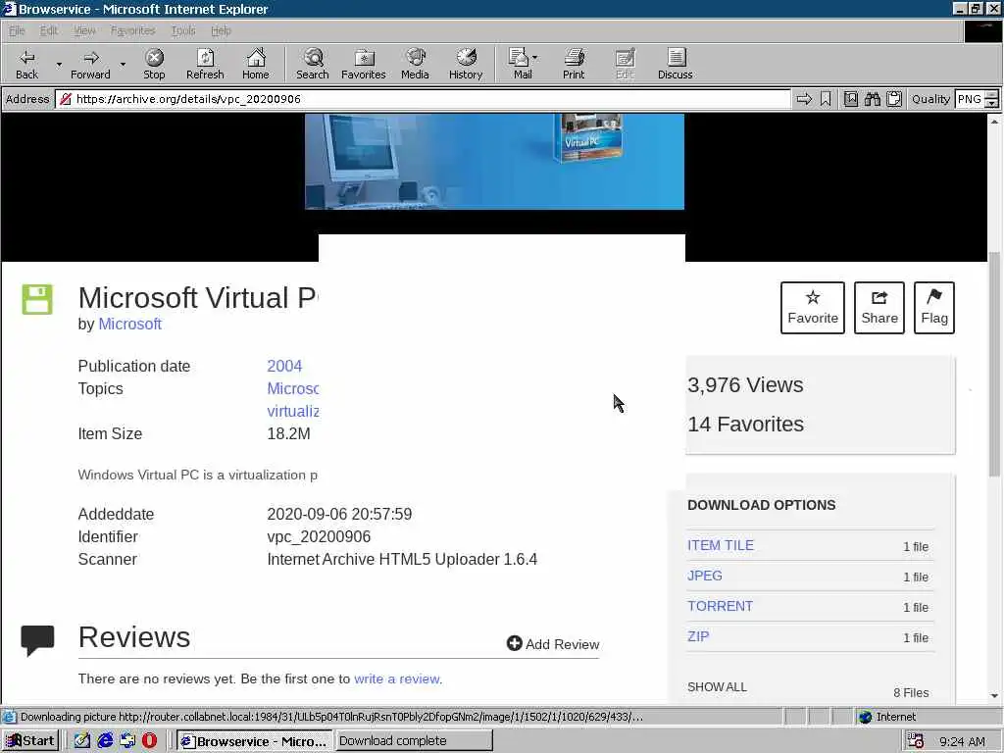Click the scrollbar down arrow

click(x=994, y=695)
